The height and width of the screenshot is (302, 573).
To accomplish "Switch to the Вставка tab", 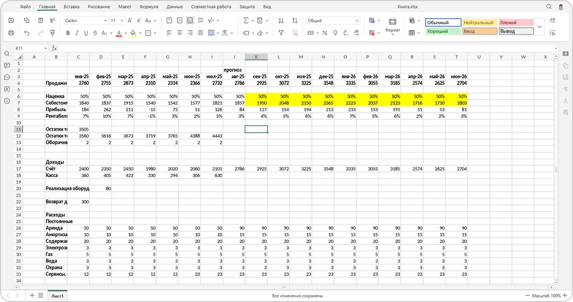I will [x=72, y=7].
